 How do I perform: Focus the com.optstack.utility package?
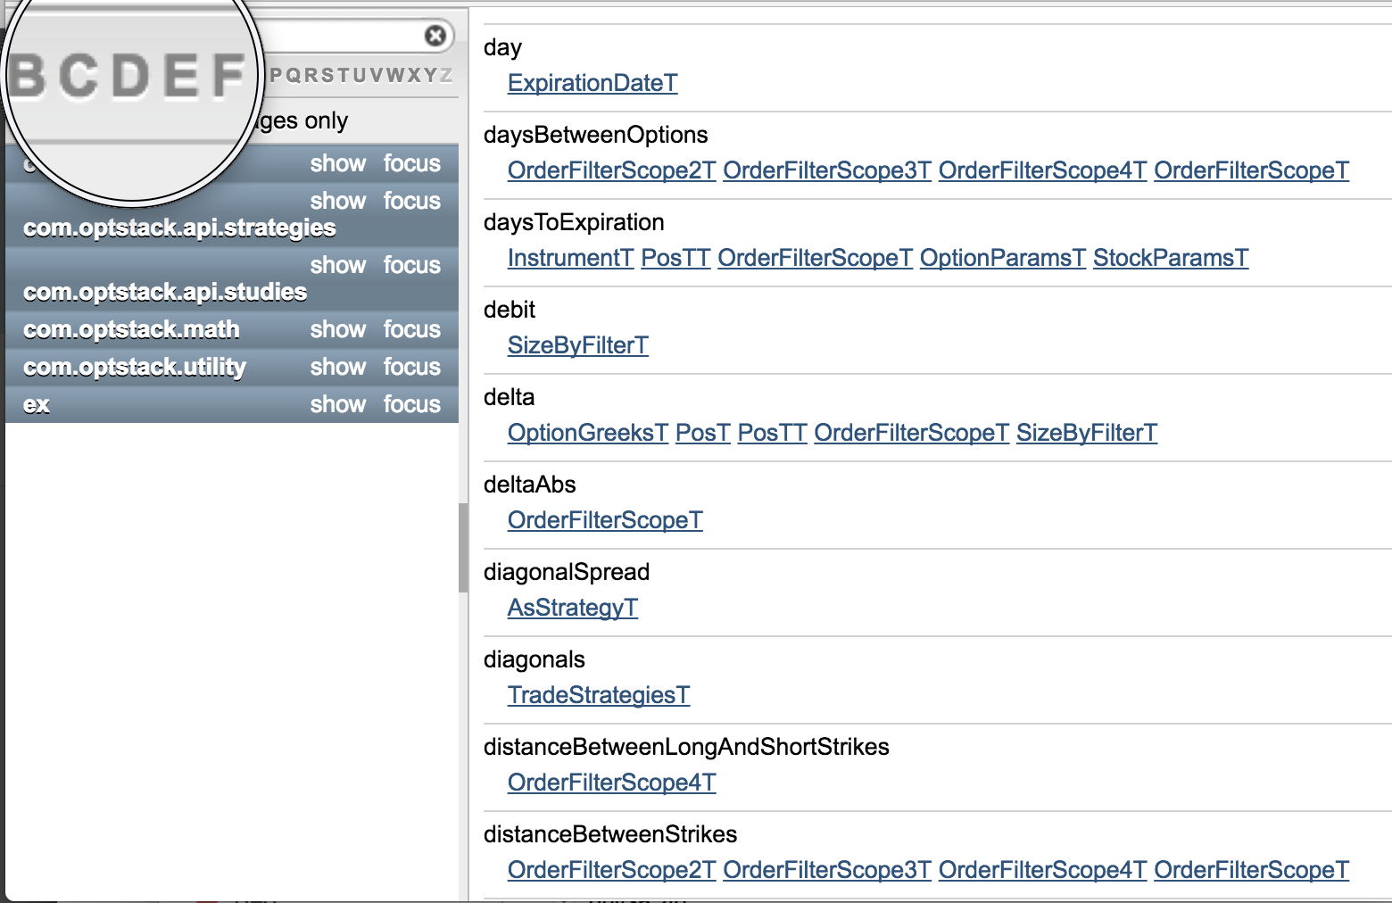point(411,367)
